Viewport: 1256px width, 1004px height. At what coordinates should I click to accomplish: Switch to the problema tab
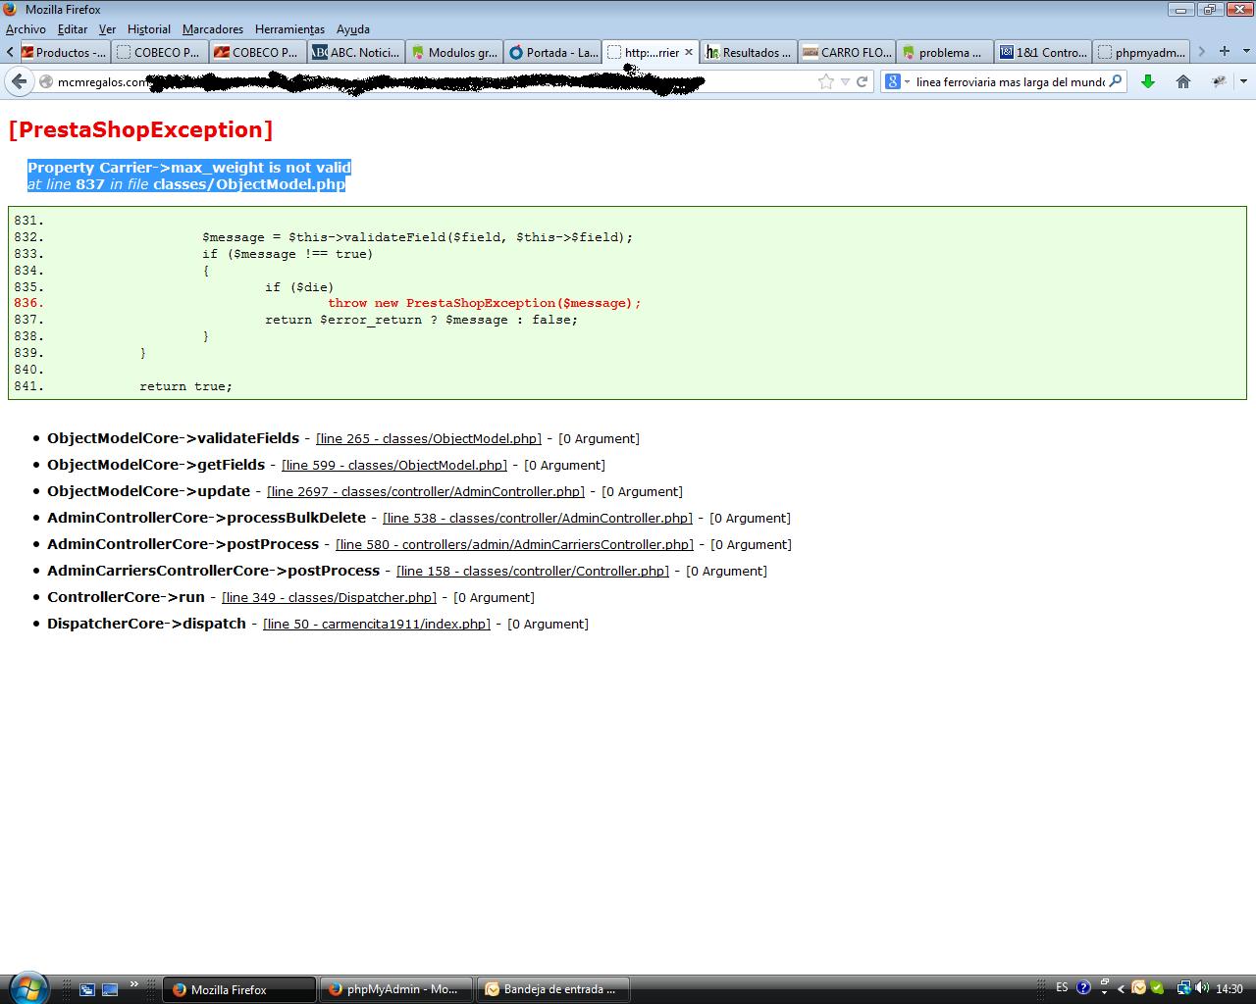pos(946,52)
